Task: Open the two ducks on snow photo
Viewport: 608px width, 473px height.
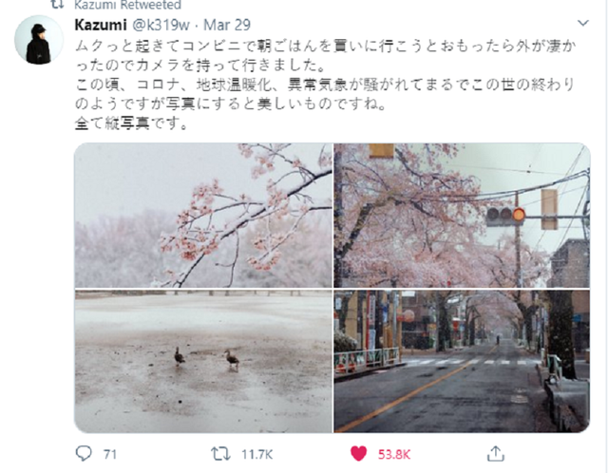Action: tap(203, 361)
